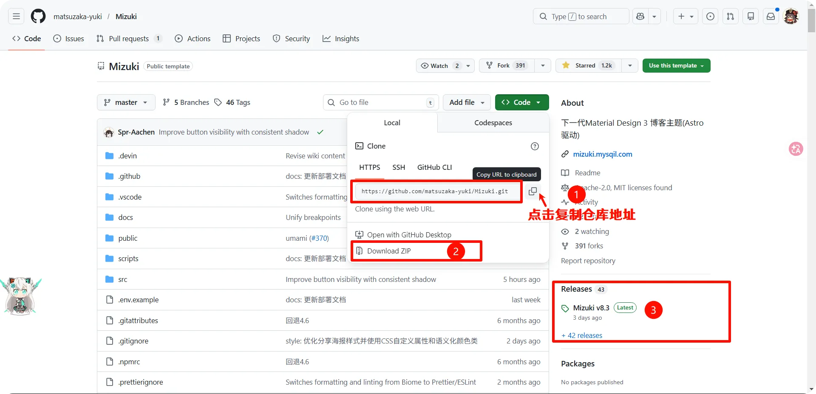816x394 pixels.
Task: Open the Pull requests tab
Action: [x=129, y=39]
